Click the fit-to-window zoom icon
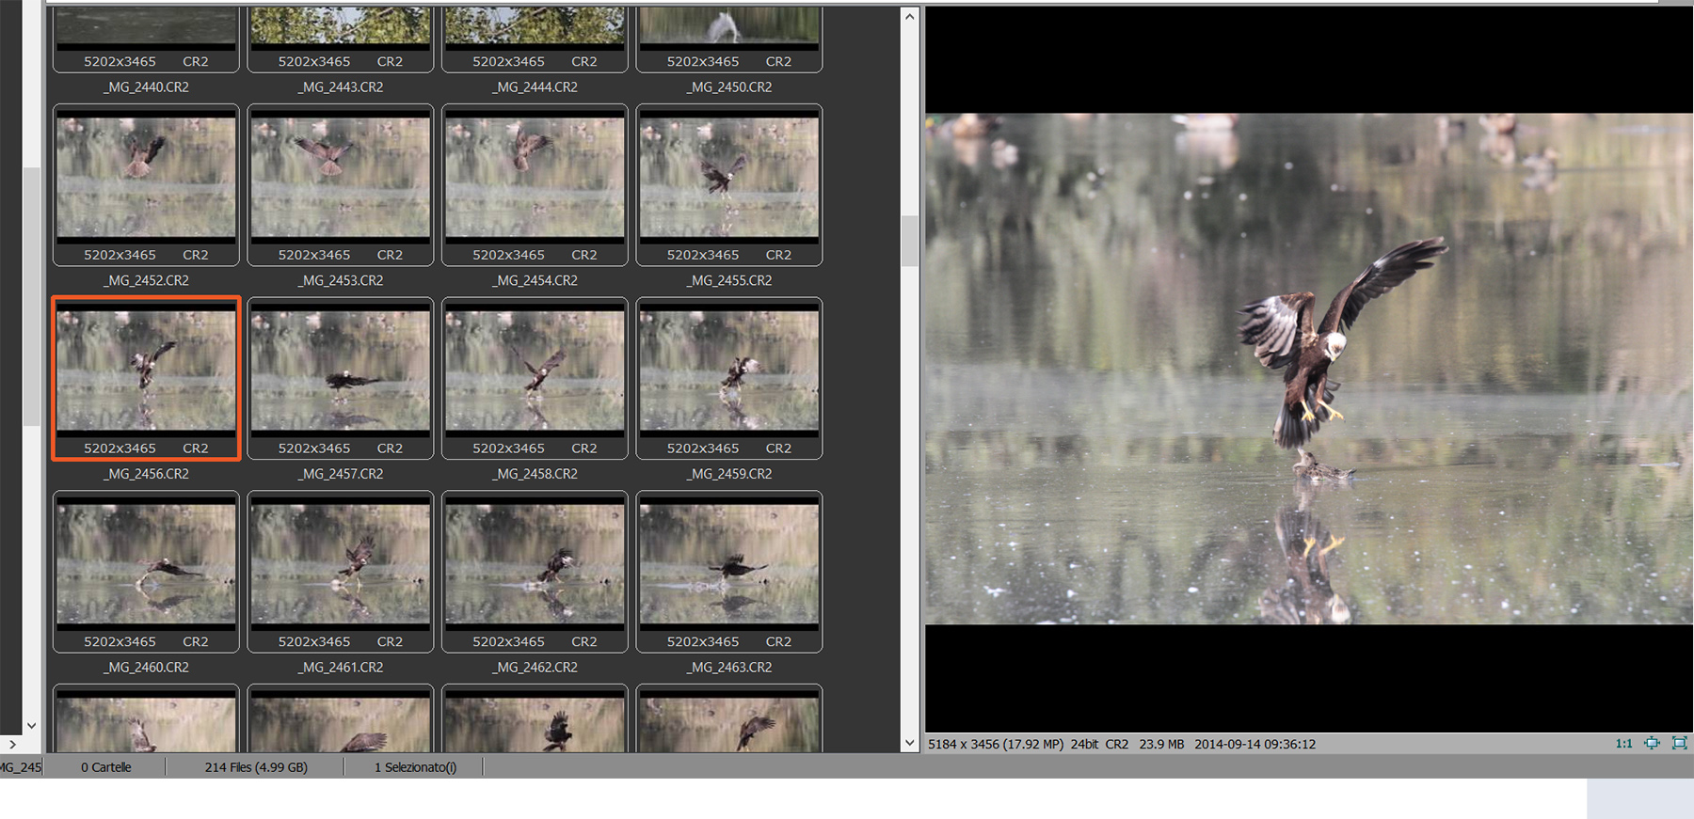 [x=1652, y=743]
